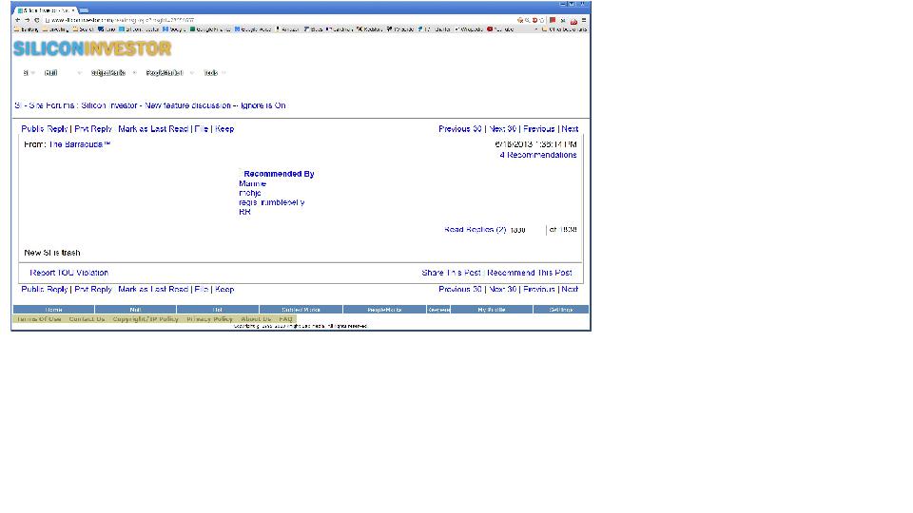Click Report TOU Violation
The image size is (913, 513).
[x=68, y=273]
